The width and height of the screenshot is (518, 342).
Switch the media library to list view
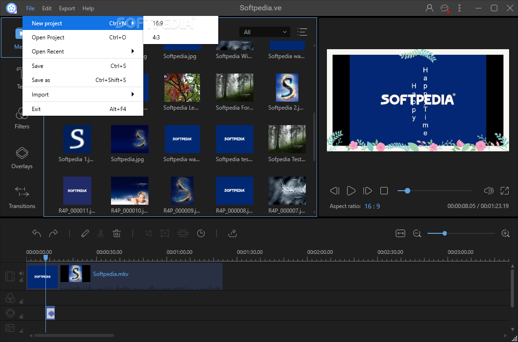click(302, 32)
